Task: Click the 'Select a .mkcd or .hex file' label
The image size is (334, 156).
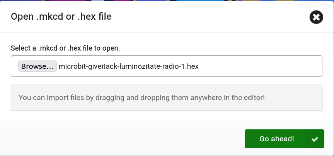Action: (x=65, y=48)
